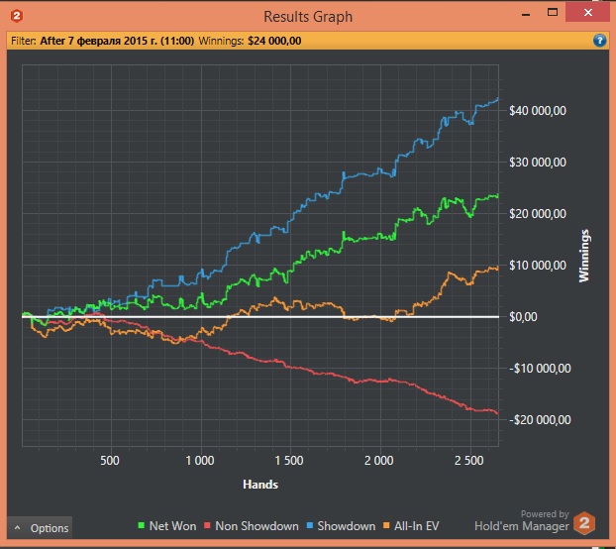Click the Showdown legend label

tap(346, 526)
